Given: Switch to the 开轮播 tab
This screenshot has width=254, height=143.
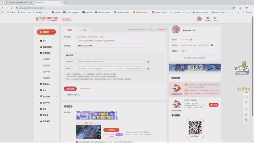Looking at the screenshot, I should point(84,30).
